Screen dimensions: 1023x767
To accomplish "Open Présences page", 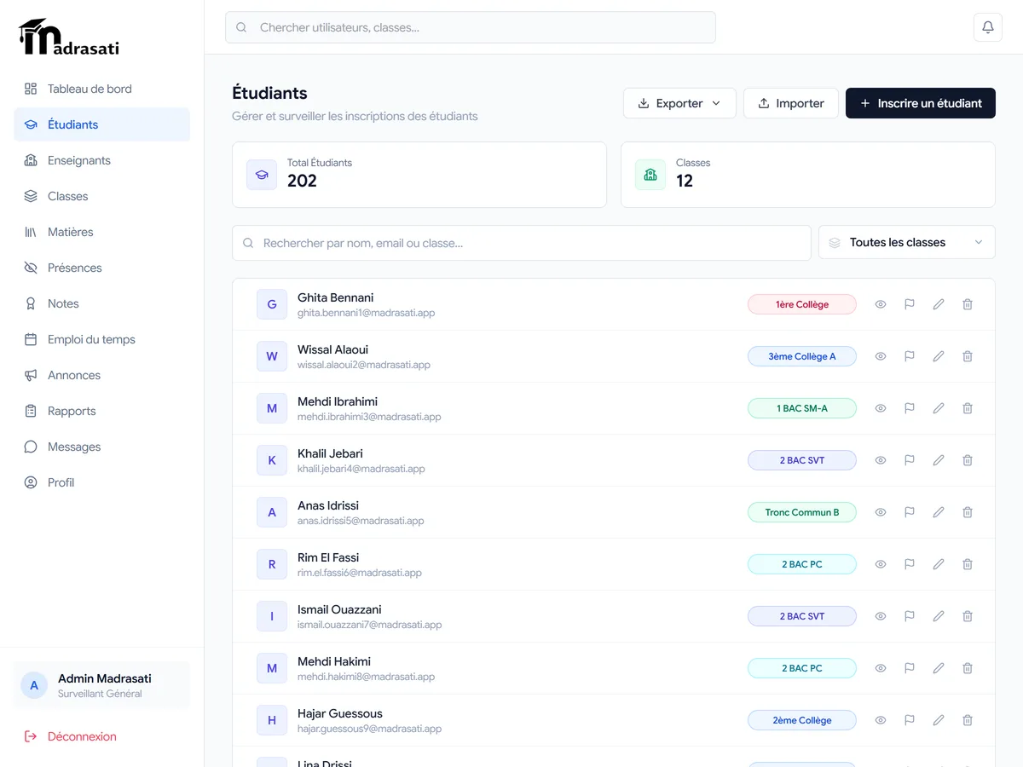I will (101, 268).
